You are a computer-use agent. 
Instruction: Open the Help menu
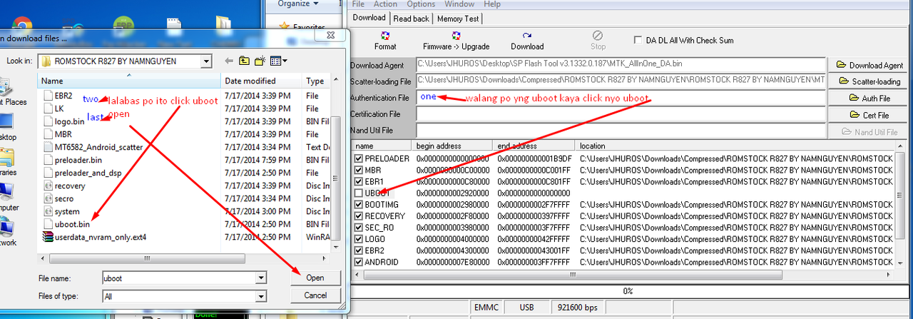coord(492,4)
